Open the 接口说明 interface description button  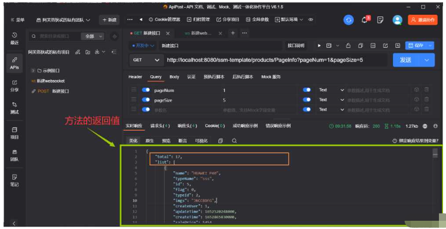pos(296,45)
